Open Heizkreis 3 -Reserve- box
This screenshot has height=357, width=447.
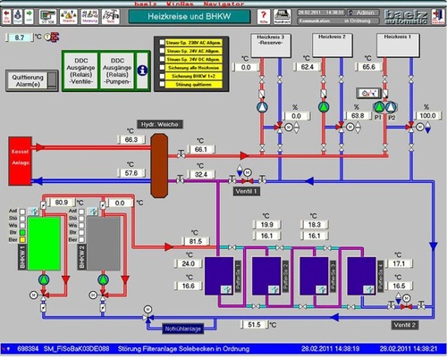271,46
